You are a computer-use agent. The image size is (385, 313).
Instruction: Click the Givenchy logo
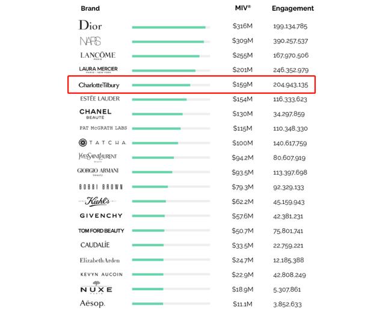(x=101, y=215)
